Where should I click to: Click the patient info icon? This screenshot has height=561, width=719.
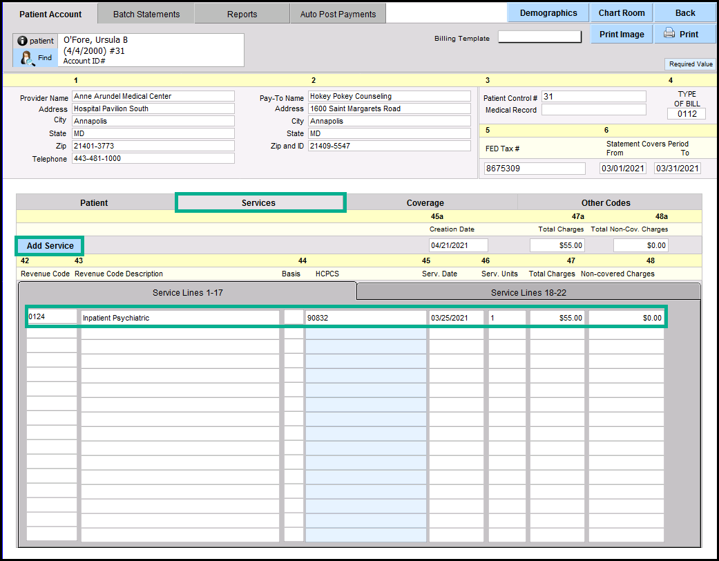pyautogui.click(x=22, y=41)
